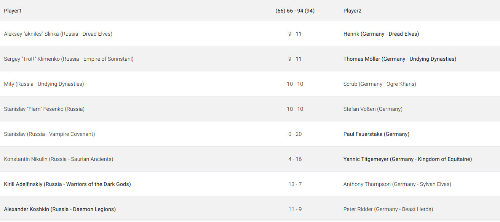Image resolution: width=500 pixels, height=222 pixels.
Task: Click the 0 - 20 match score
Action: click(295, 134)
